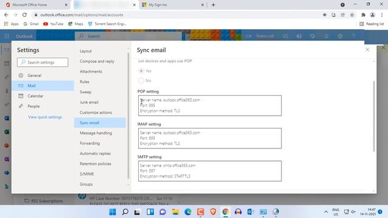Open the Outlook app launcher grid
Screen dimensions: 388x218
(7, 36)
